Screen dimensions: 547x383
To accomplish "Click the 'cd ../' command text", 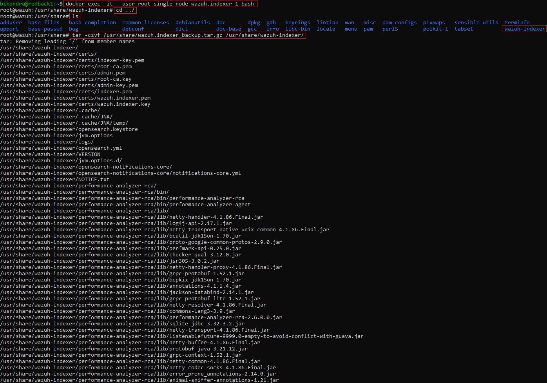I will [125, 10].
